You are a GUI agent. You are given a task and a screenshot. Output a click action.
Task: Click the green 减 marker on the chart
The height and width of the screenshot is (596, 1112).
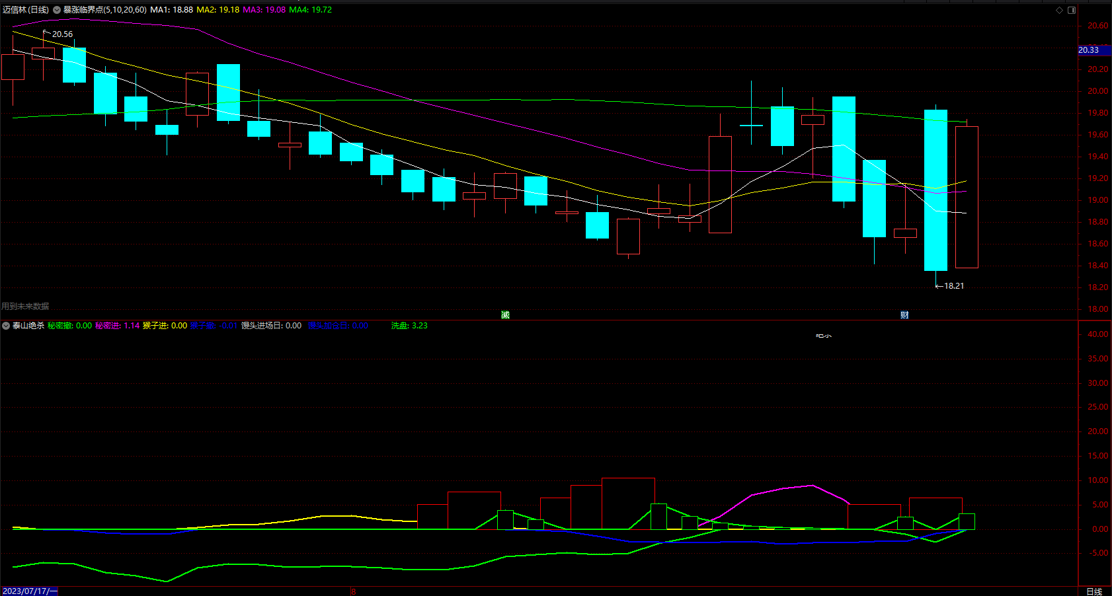(505, 315)
